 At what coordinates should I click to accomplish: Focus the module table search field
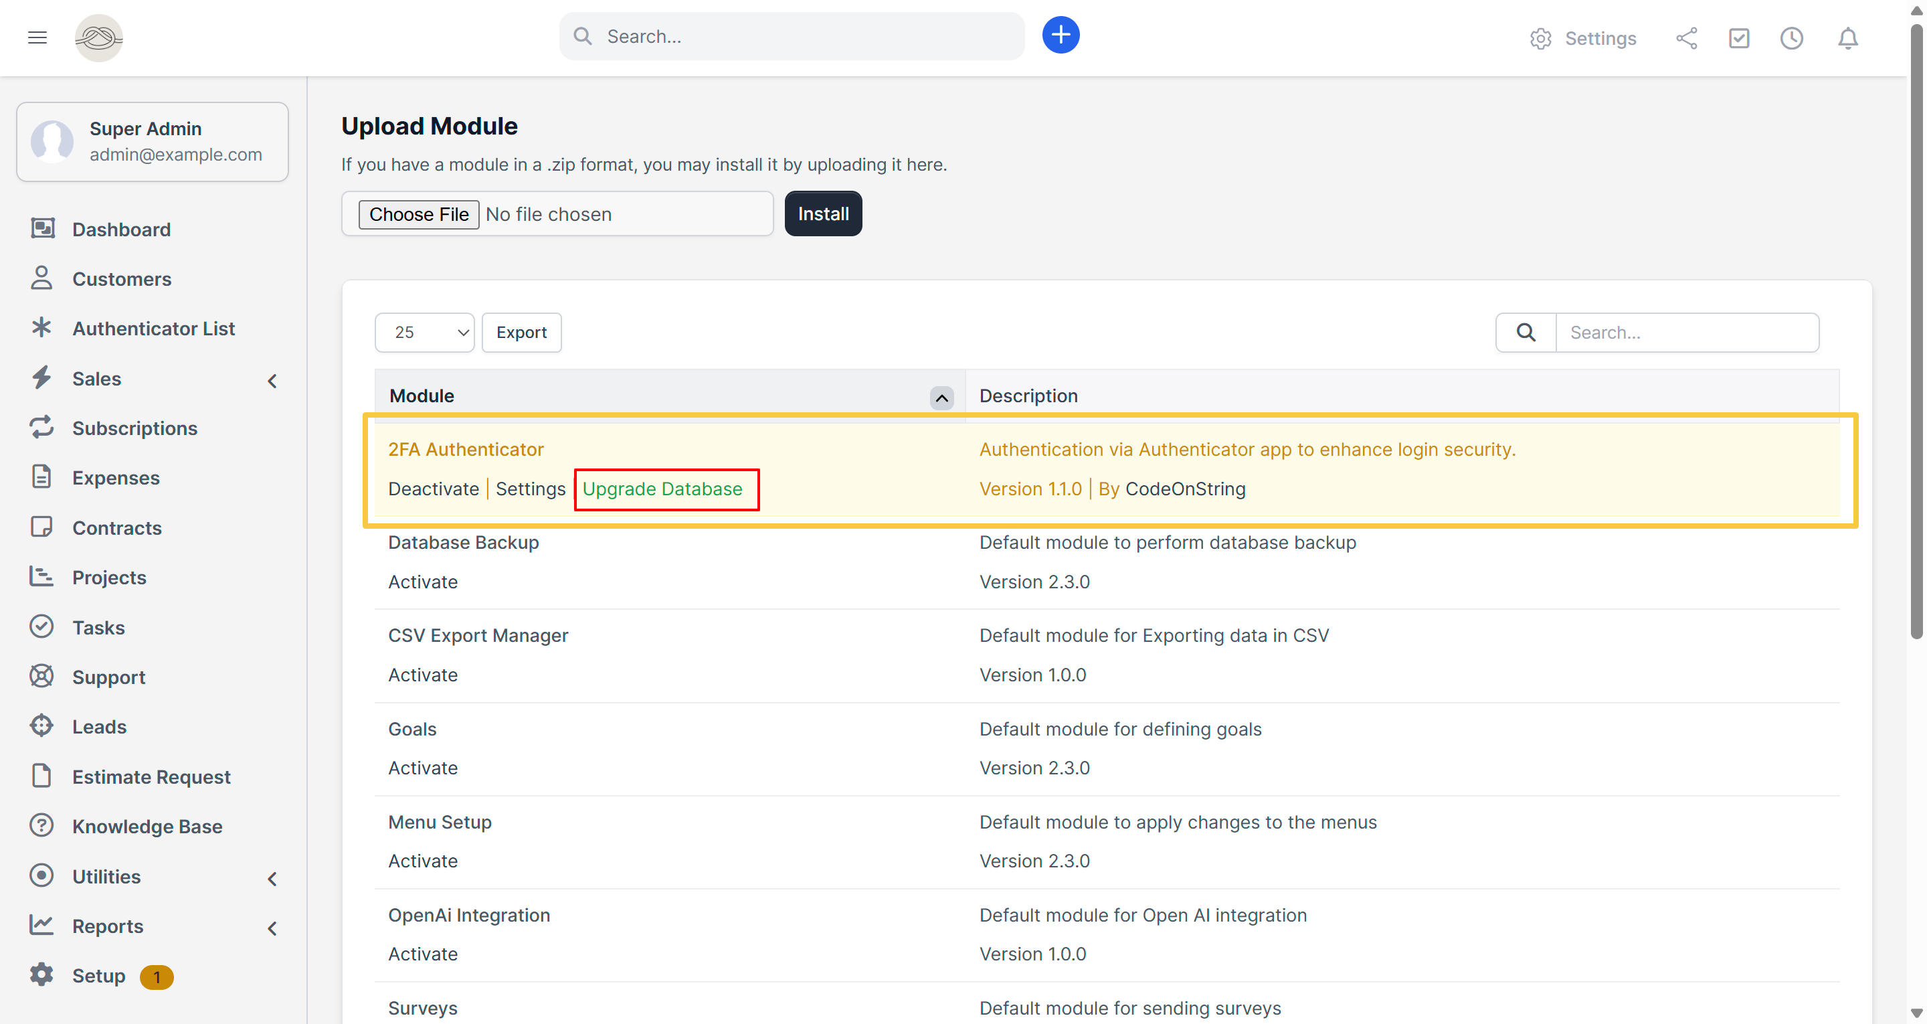tap(1687, 333)
